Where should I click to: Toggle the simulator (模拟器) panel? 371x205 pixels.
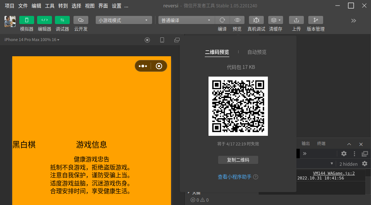tap(26, 20)
